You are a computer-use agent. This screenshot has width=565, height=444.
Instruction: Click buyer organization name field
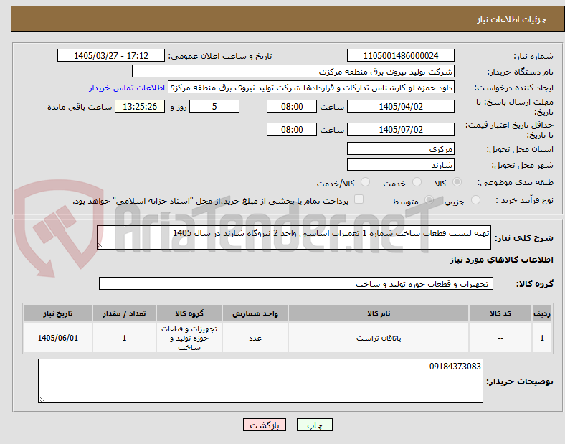(293, 71)
